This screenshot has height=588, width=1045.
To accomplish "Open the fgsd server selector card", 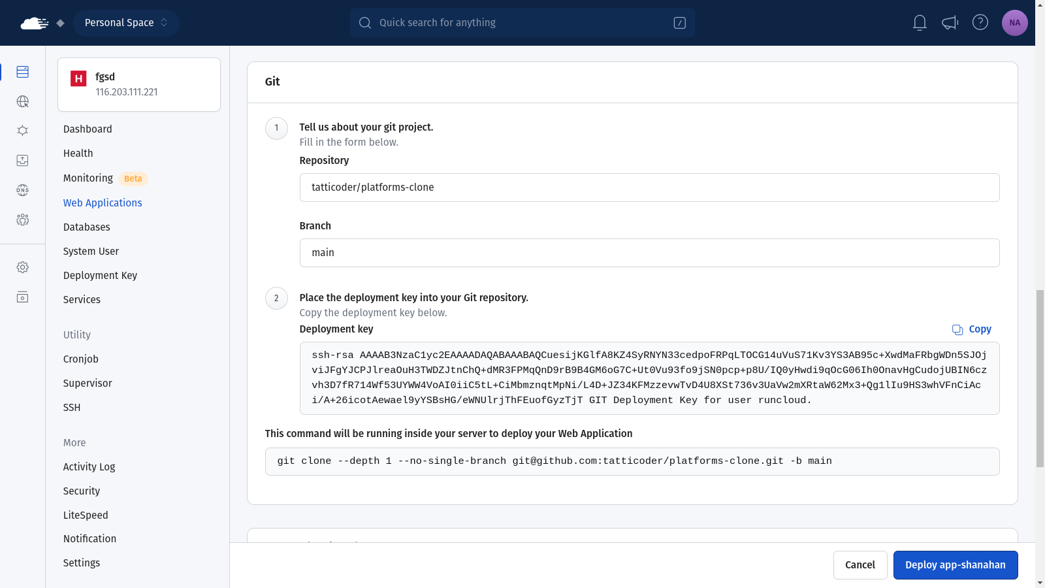I will click(x=139, y=84).
